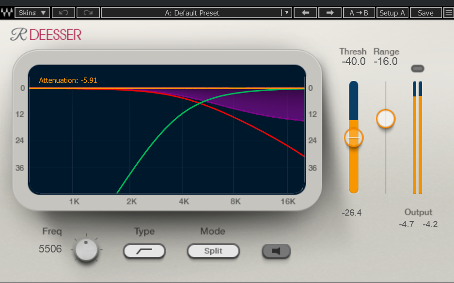The height and width of the screenshot is (283, 454).
Task: Edit the Range value -16.0
Action: pos(386,62)
